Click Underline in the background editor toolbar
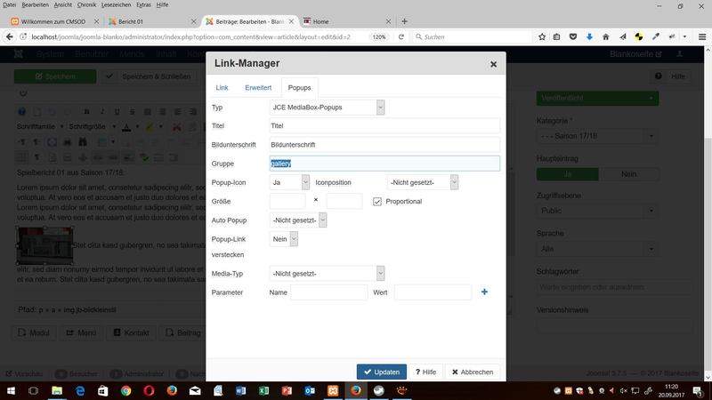Viewport: 712px width, 400px height. coord(117,112)
